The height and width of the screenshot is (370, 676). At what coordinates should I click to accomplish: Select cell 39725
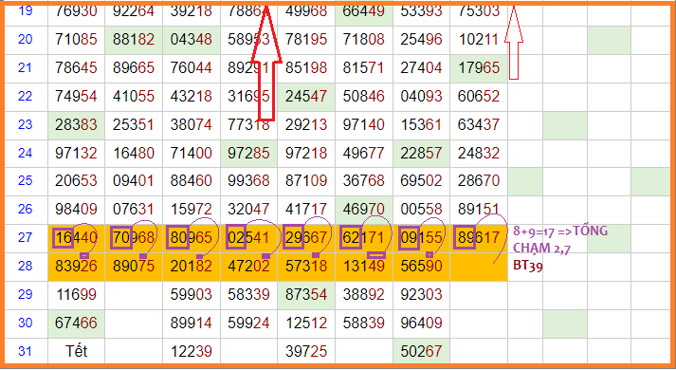click(306, 351)
